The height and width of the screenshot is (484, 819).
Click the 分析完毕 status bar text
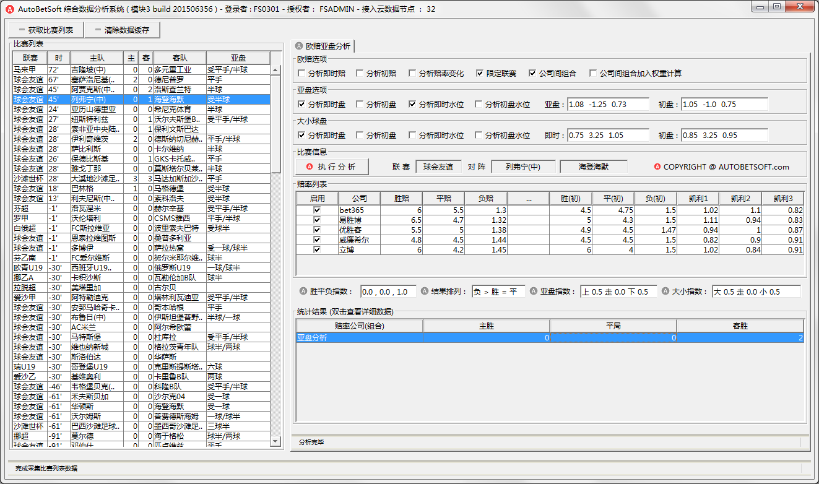pyautogui.click(x=311, y=442)
